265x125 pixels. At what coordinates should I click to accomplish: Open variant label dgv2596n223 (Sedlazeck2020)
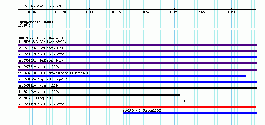pyautogui.click(x=42, y=42)
